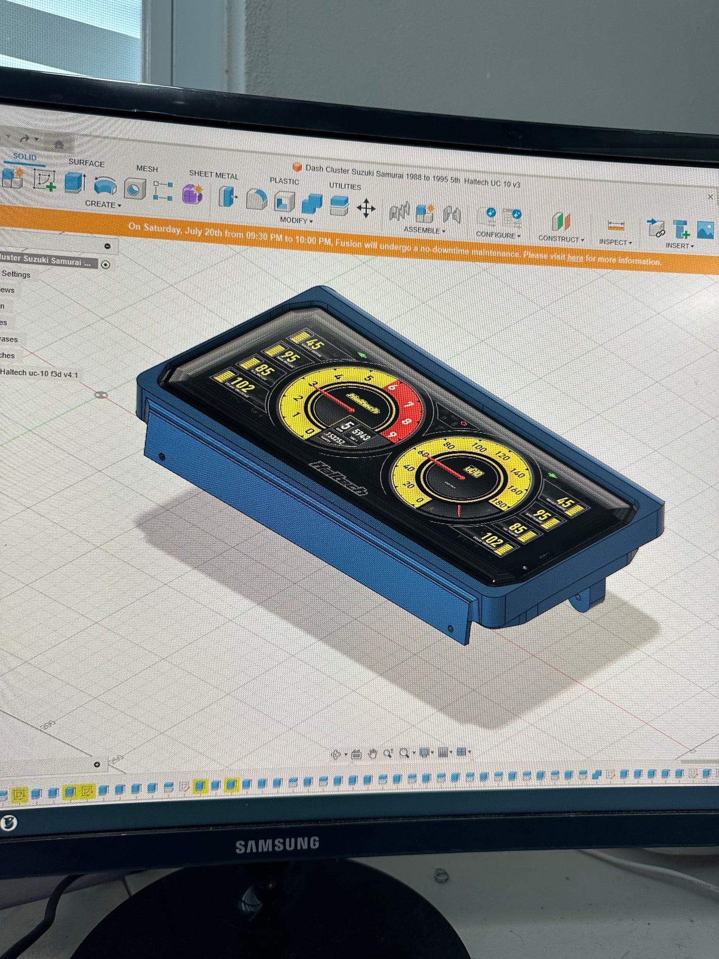Screen dimensions: 719x959
Task: Open the ASSEMBLE dropdown menu
Action: tap(424, 230)
